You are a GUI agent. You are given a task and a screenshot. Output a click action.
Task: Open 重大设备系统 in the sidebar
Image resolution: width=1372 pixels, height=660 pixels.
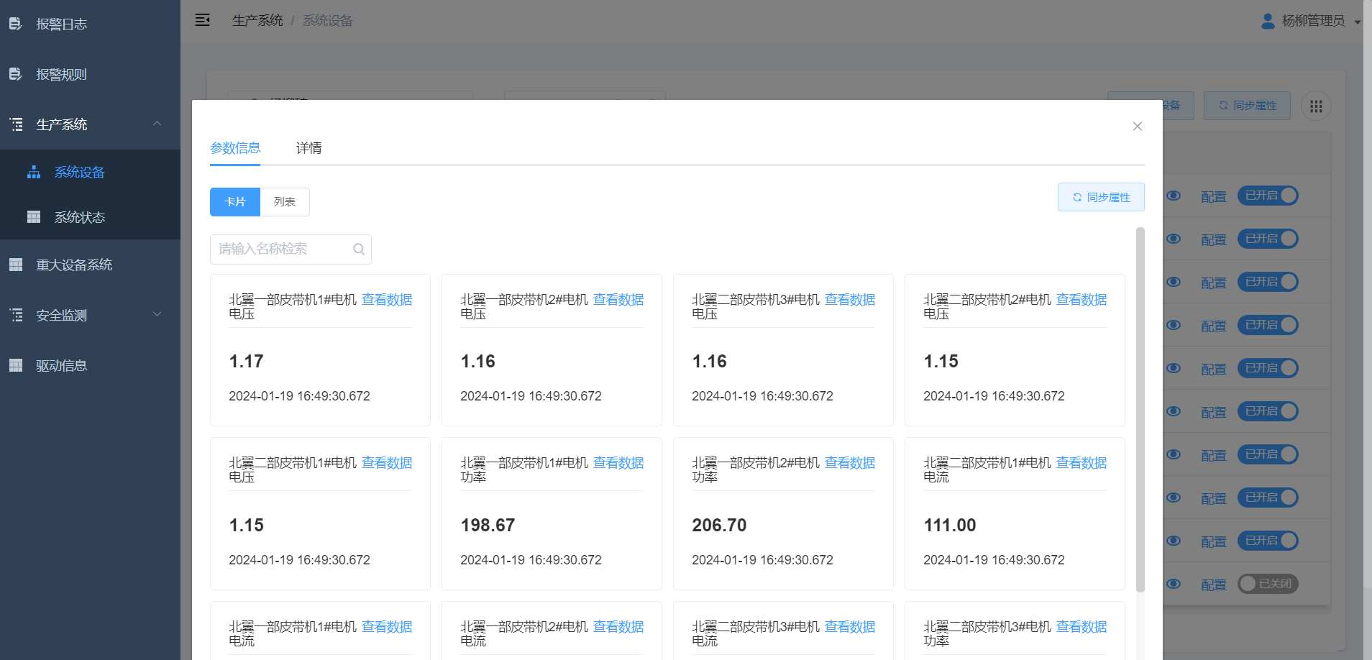click(x=90, y=265)
